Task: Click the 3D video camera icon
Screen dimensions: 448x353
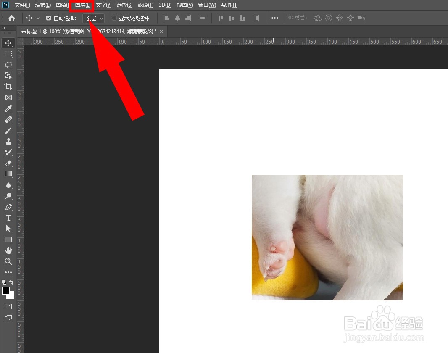Action: [361, 18]
